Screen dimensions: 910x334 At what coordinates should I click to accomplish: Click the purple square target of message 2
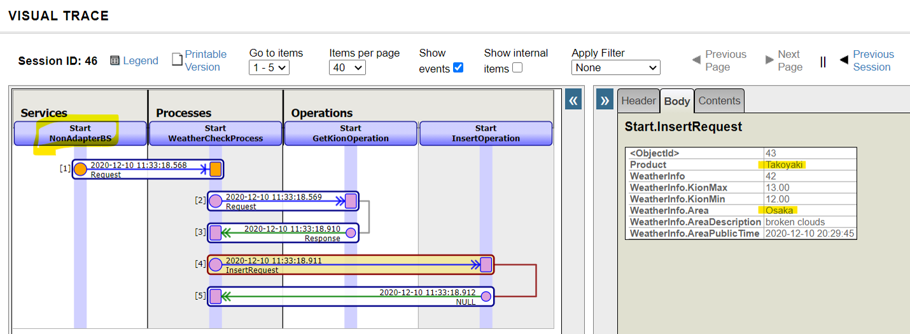coord(351,201)
